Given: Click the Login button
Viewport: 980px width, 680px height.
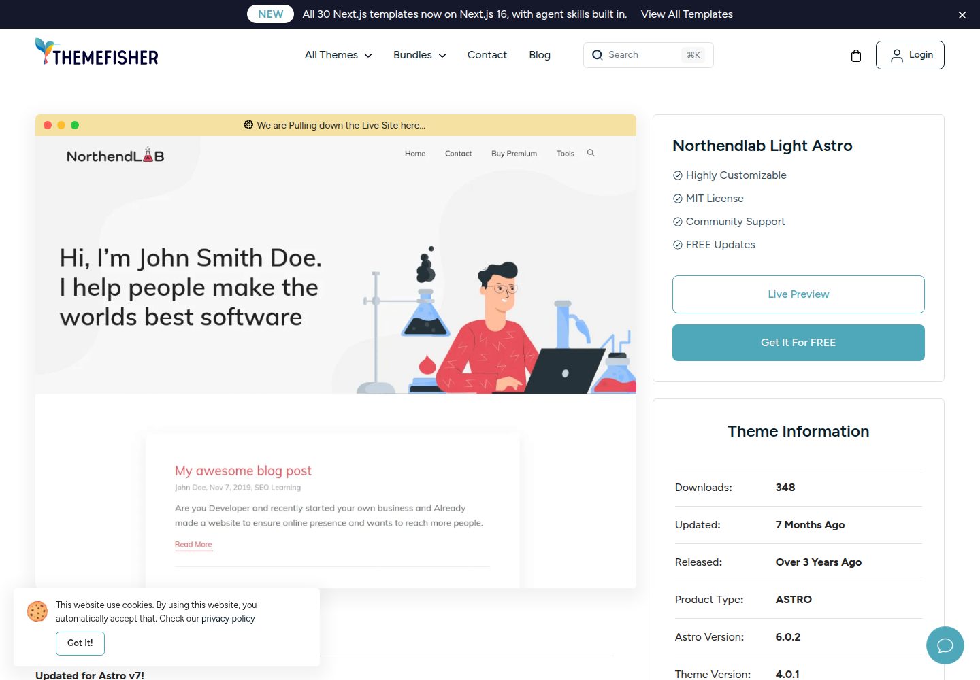Looking at the screenshot, I should click(910, 55).
